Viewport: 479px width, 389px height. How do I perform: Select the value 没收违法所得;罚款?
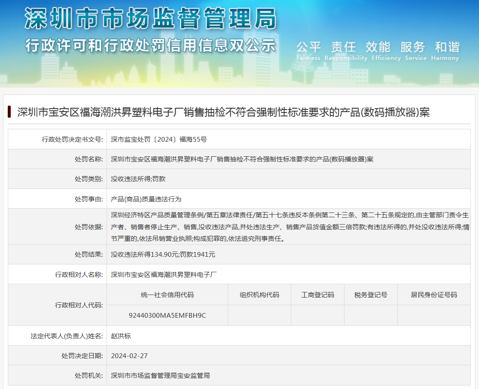(x=138, y=179)
